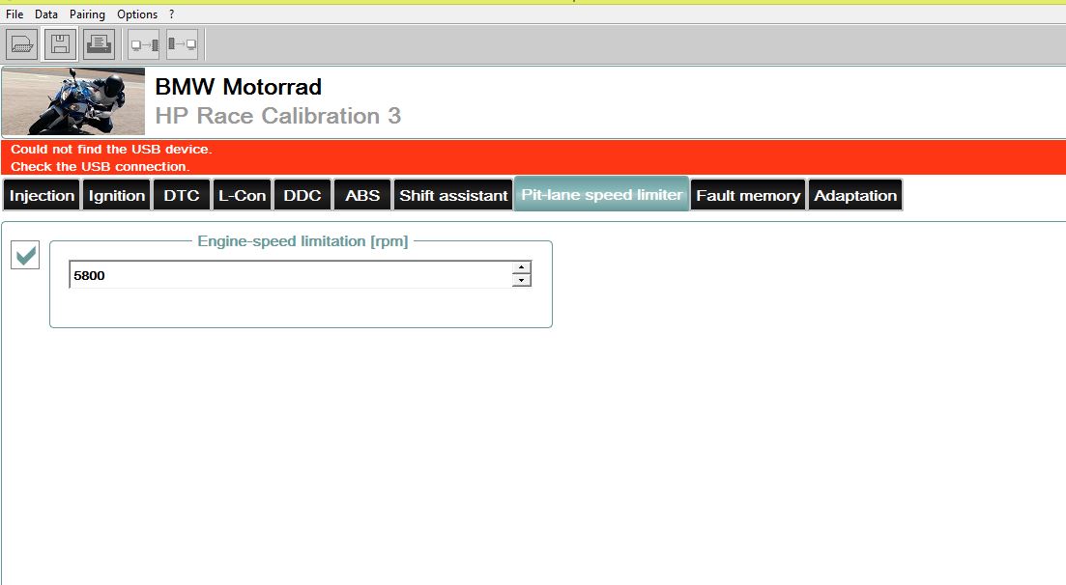Switch to the Injection tab
The width and height of the screenshot is (1066, 585).
(x=42, y=195)
